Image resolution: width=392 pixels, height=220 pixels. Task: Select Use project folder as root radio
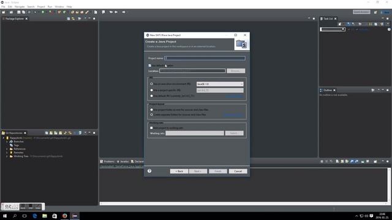[151, 109]
